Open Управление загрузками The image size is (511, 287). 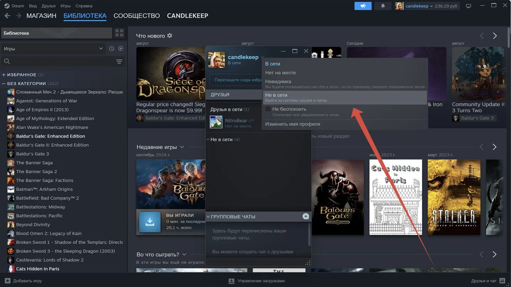[257, 281]
